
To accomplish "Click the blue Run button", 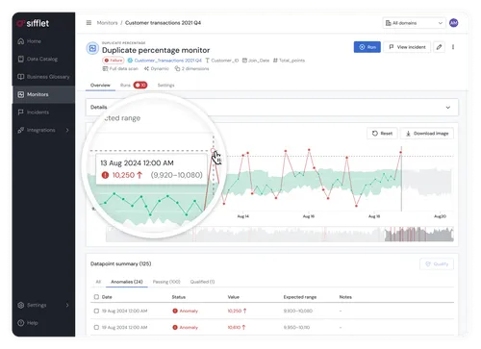I will tap(367, 47).
